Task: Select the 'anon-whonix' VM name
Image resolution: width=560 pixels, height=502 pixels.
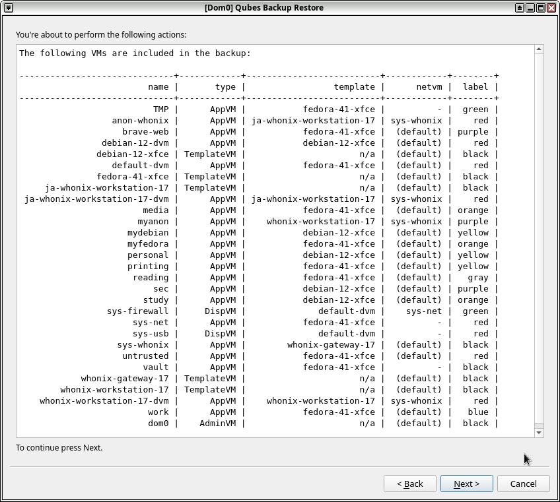Action: (140, 121)
